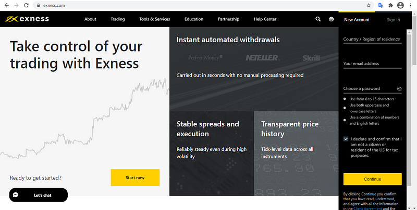Uncheck the US tax declaration checkbox
This screenshot has height=210, width=417.
coord(346,139)
